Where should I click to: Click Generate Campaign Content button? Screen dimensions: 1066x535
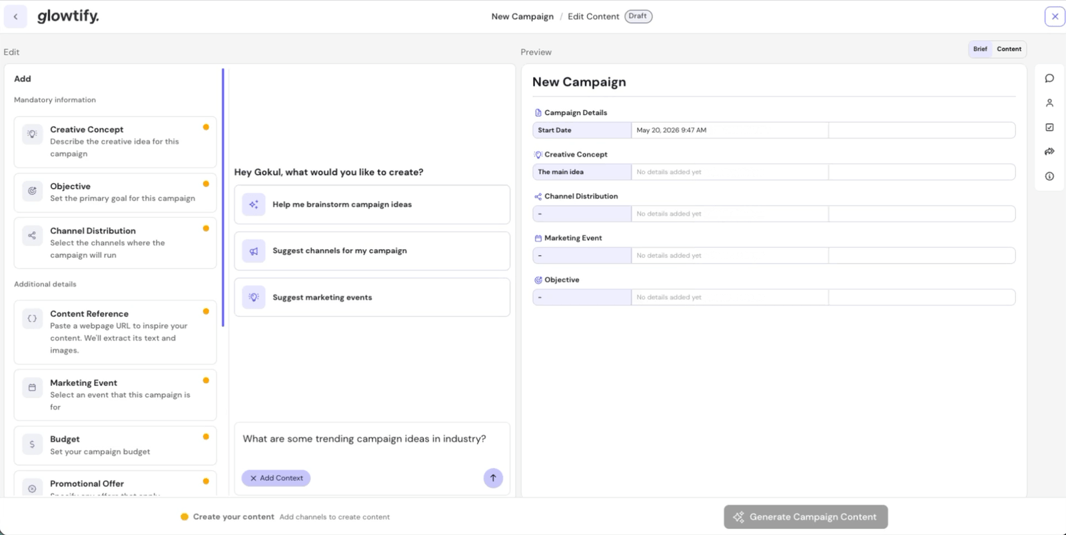tap(805, 517)
